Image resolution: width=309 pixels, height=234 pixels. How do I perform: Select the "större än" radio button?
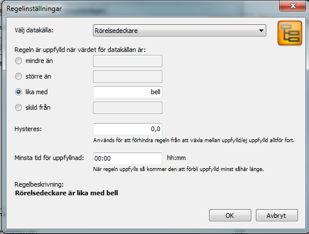pos(18,76)
